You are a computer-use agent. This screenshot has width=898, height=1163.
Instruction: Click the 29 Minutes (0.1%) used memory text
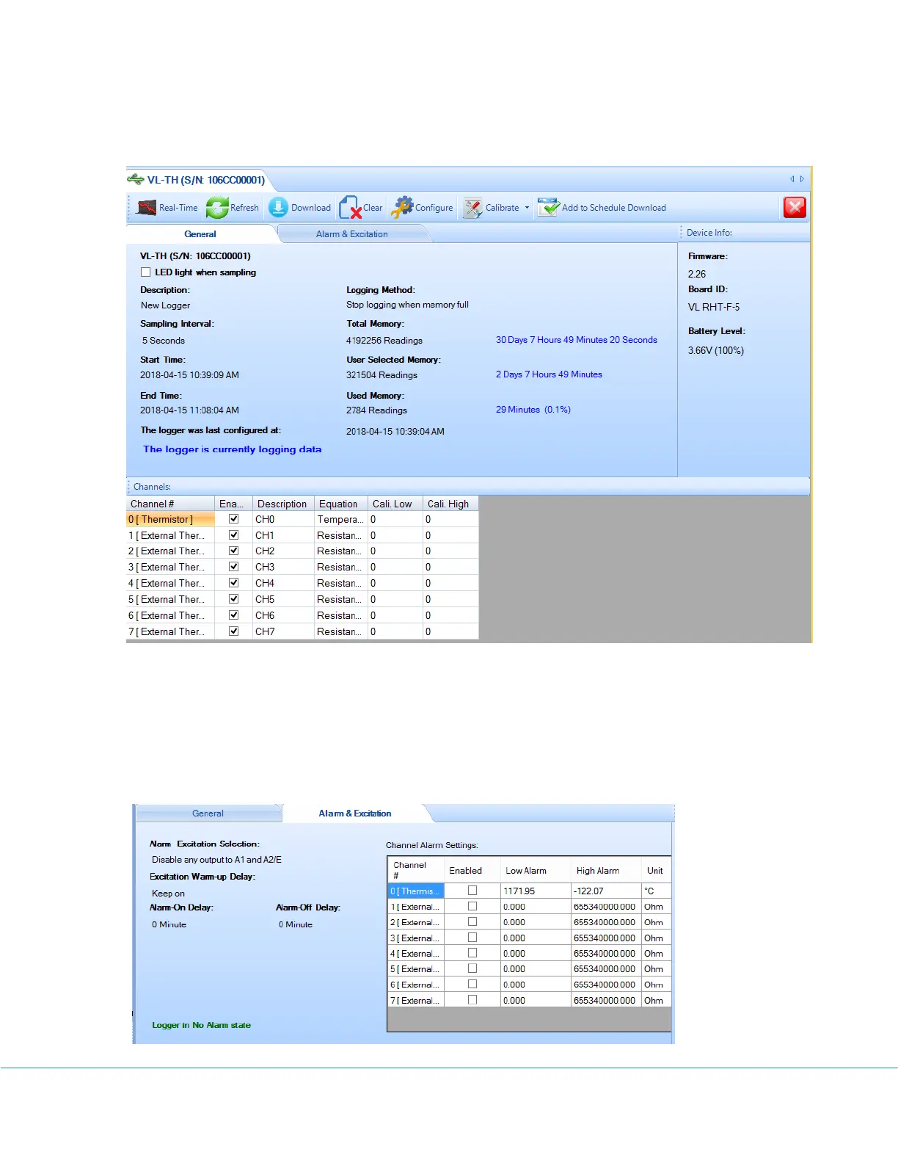(533, 410)
